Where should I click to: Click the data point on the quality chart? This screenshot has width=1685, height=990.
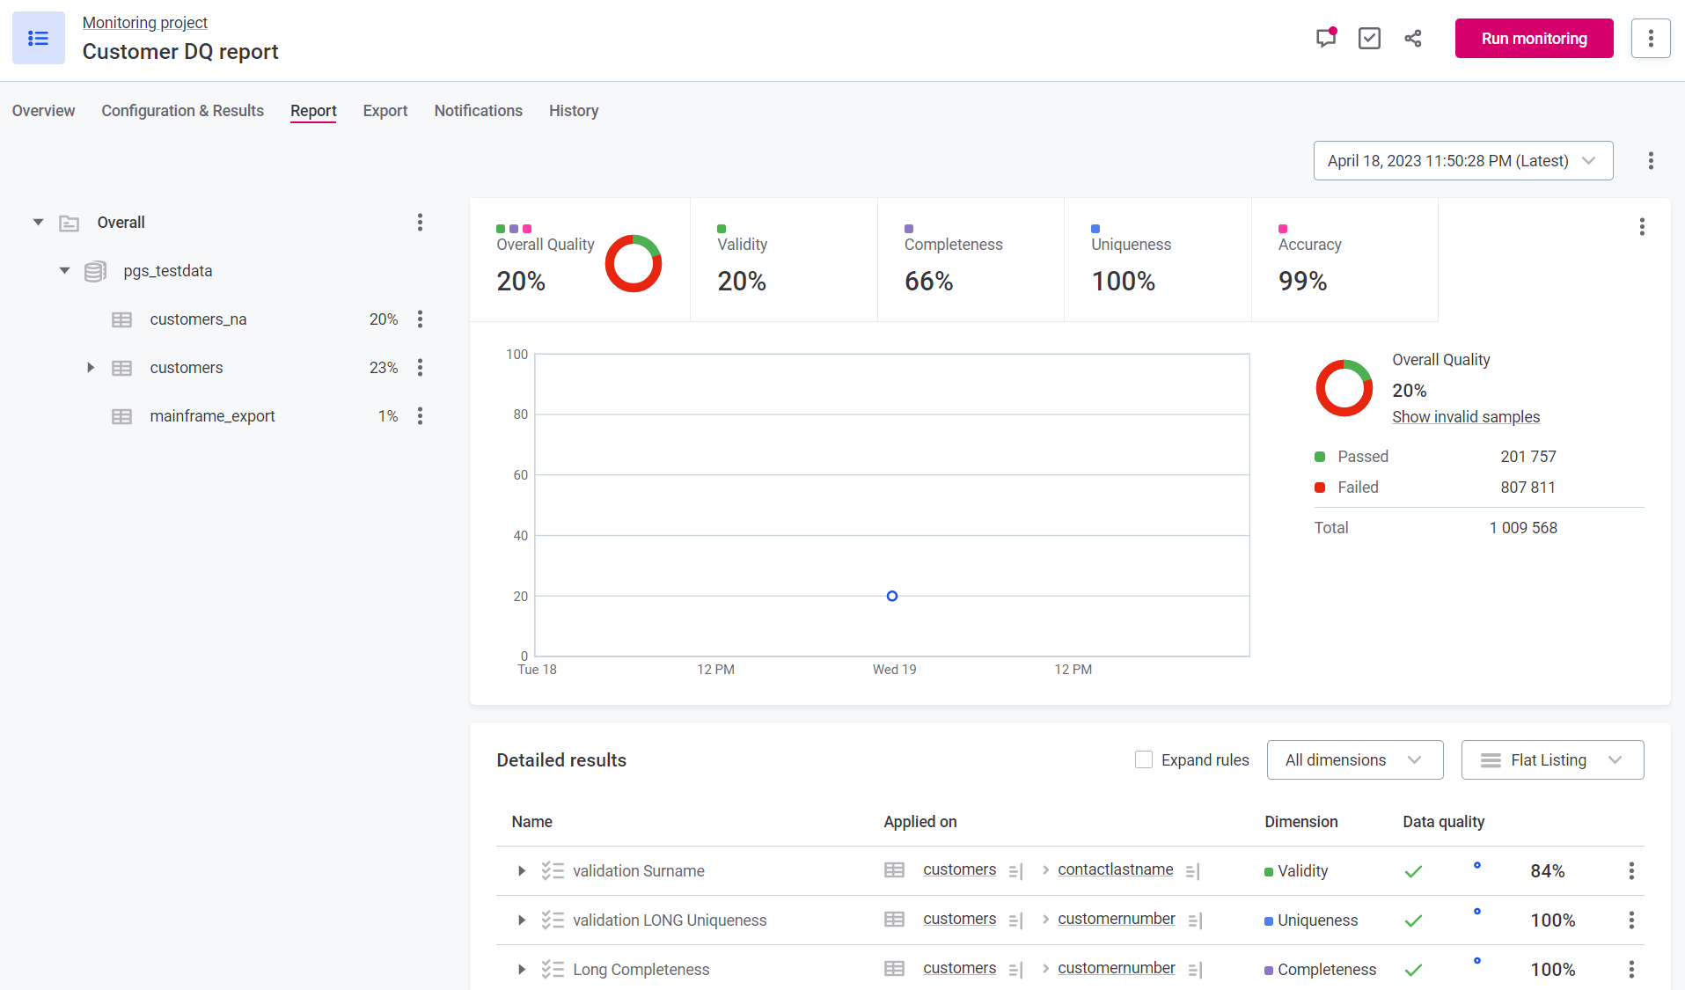(x=891, y=596)
